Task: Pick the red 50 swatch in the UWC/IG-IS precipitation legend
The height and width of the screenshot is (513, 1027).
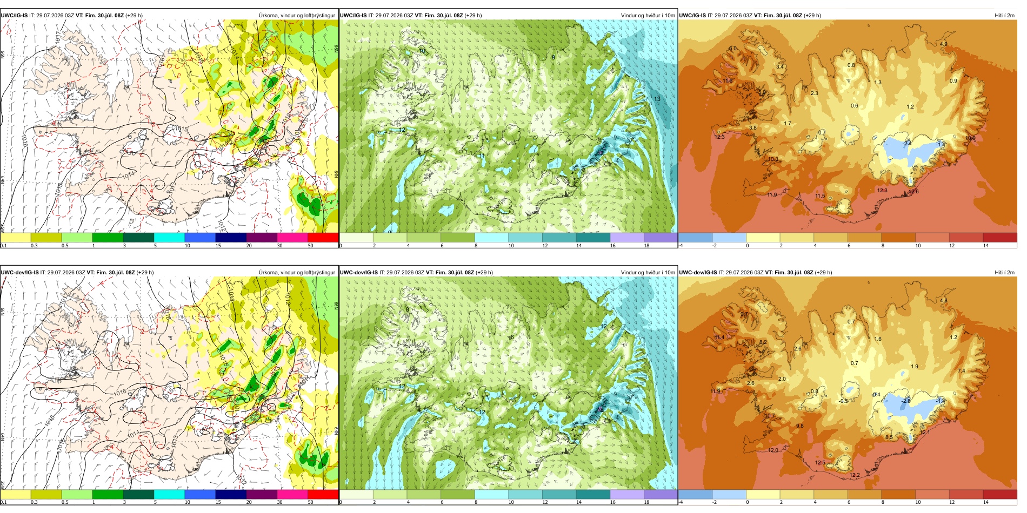Action: [x=323, y=238]
